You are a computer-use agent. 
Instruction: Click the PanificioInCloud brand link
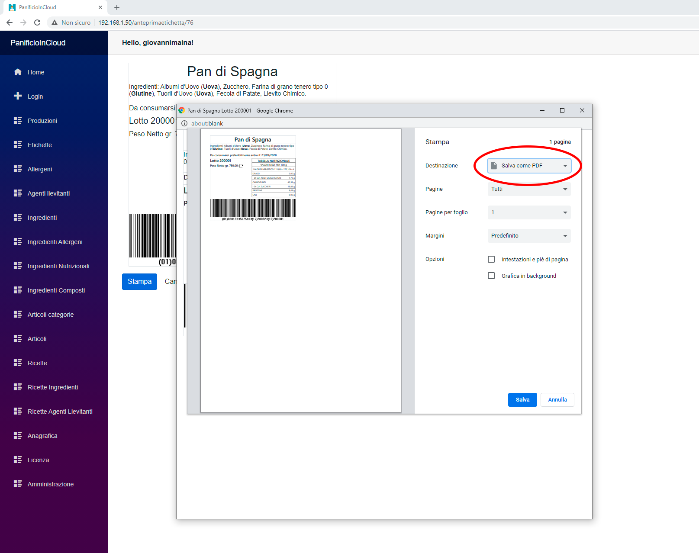[x=38, y=43]
